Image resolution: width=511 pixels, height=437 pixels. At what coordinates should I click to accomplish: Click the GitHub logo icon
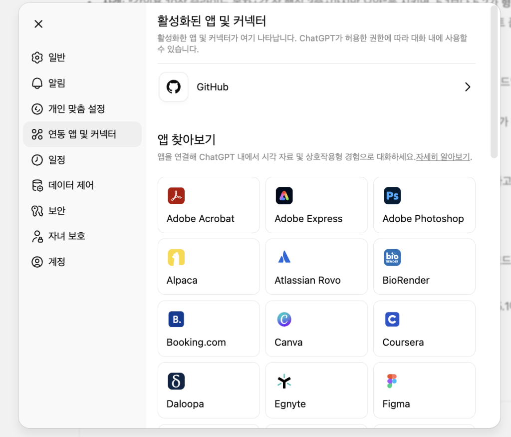coord(173,87)
